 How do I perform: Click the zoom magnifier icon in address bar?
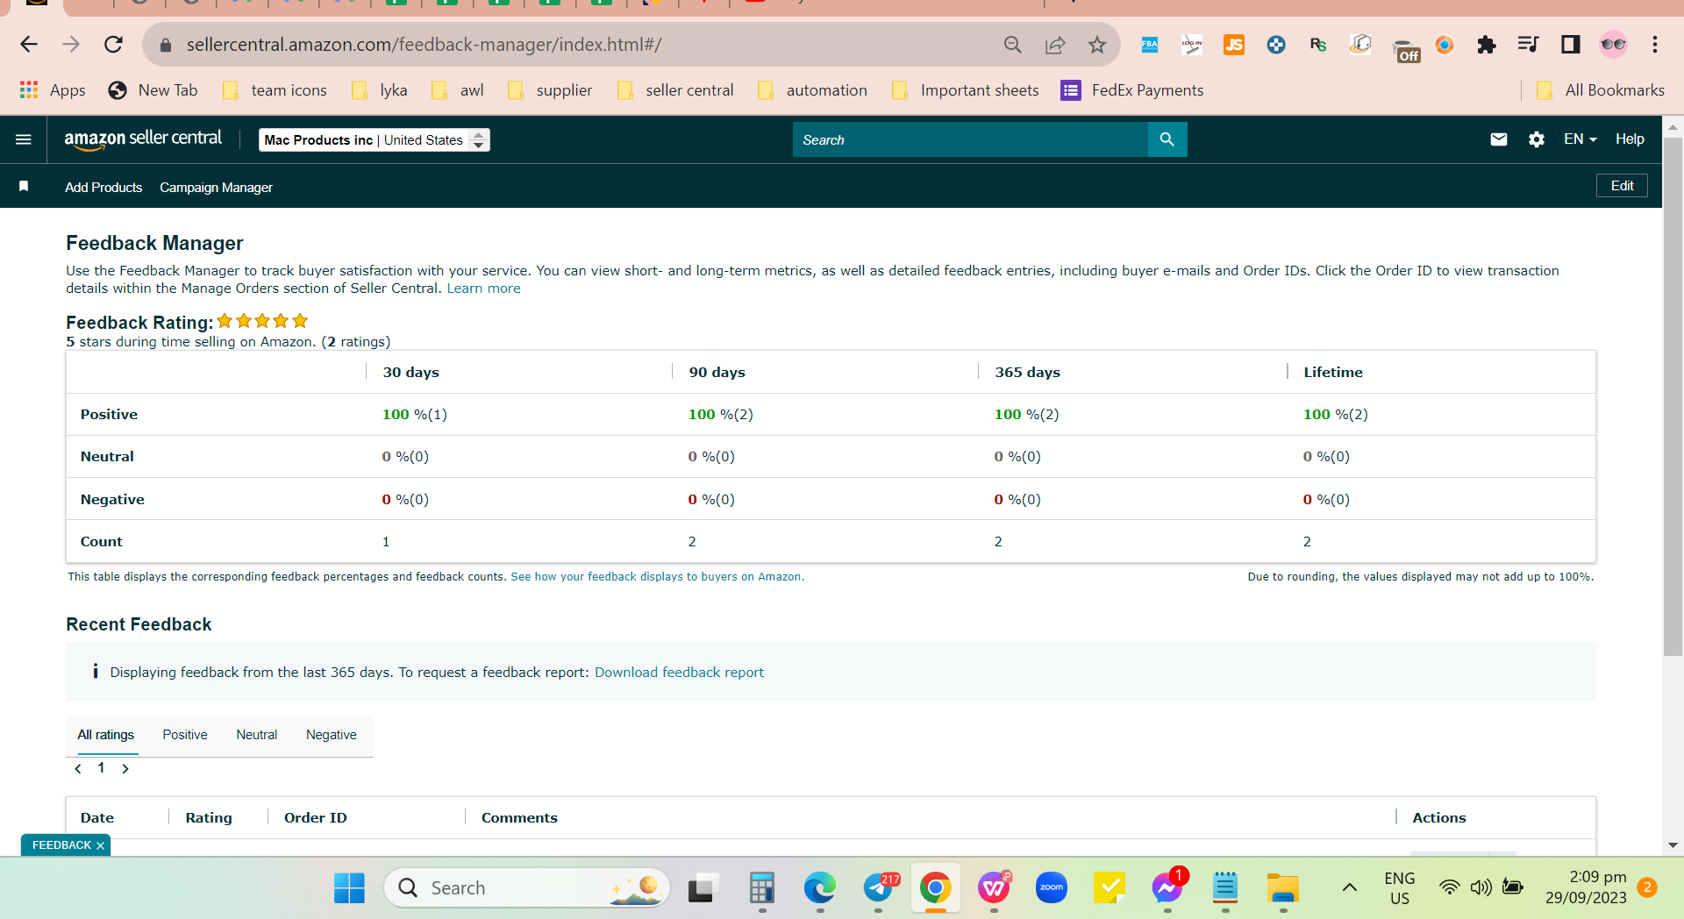[x=1013, y=44]
